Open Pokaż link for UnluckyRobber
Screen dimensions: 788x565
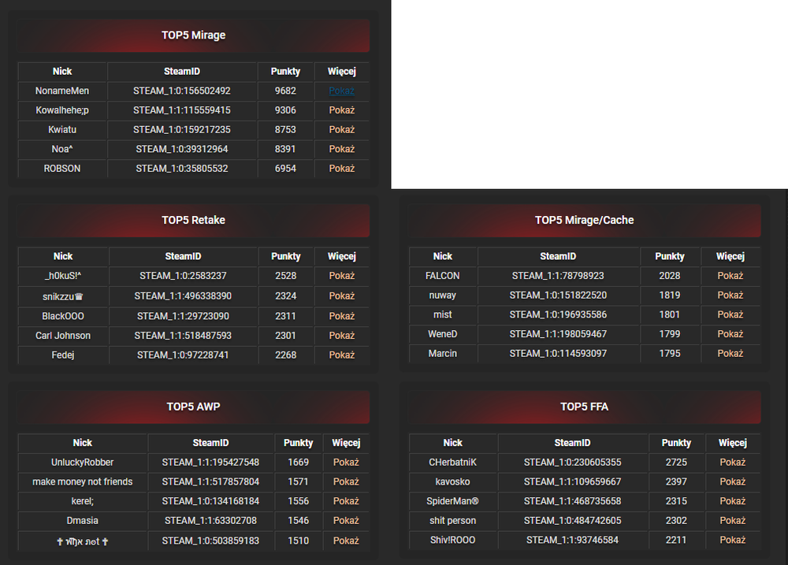(x=346, y=463)
